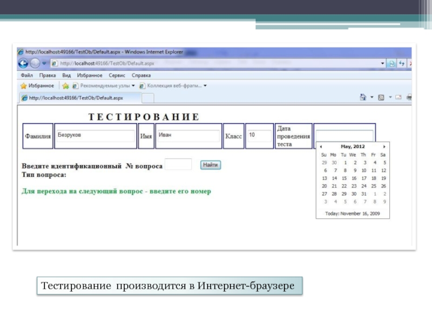Click the Найти button
This screenshot has height=324, width=432.
point(211,165)
